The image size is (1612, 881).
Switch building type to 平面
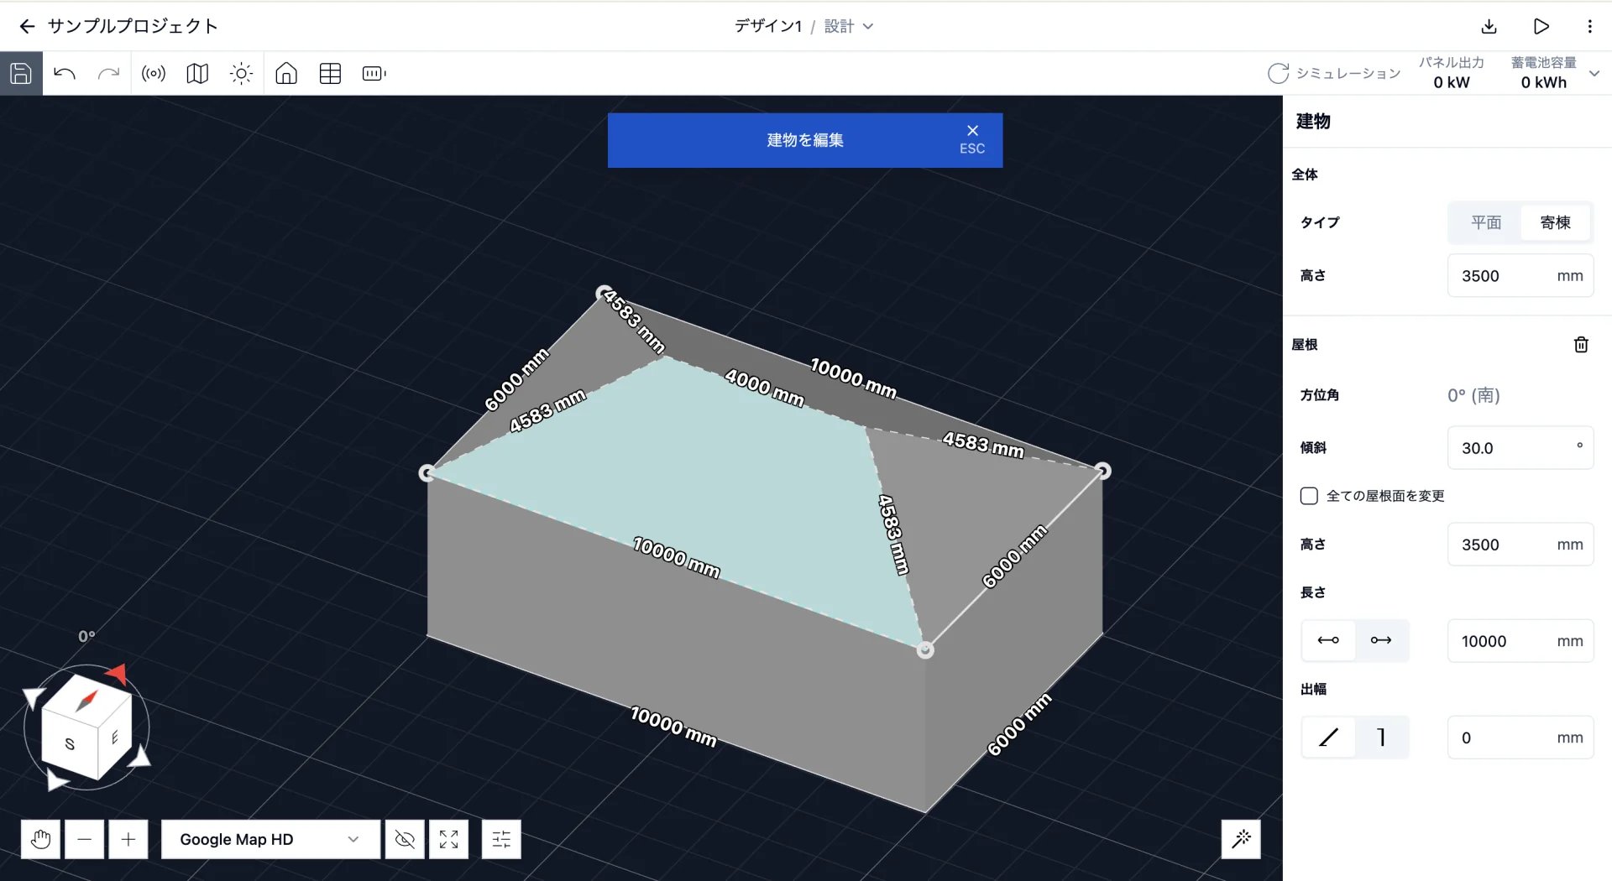(x=1486, y=222)
